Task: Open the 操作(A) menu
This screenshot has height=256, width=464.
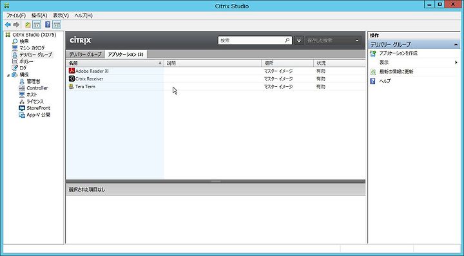Action: click(x=39, y=15)
